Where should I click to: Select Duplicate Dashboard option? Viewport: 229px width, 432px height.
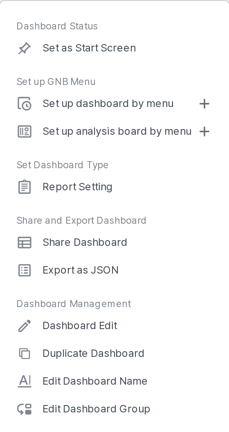94,354
